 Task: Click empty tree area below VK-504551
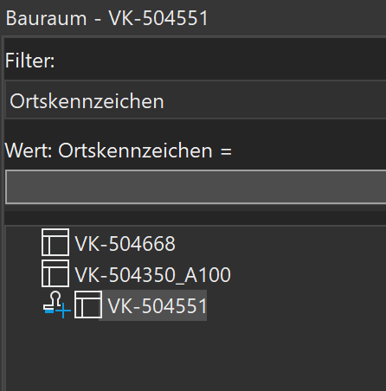click(196, 355)
